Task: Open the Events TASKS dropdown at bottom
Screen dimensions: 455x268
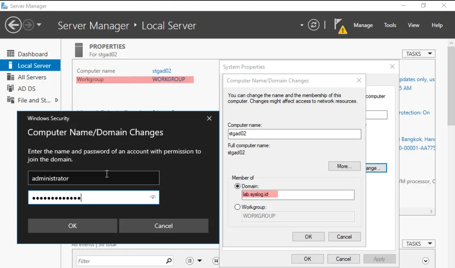Action: [x=419, y=244]
